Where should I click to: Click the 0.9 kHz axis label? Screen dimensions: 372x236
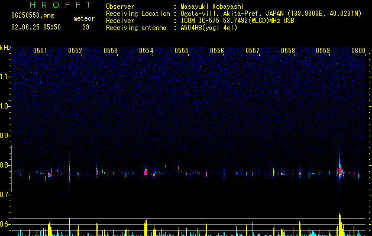tap(5, 136)
